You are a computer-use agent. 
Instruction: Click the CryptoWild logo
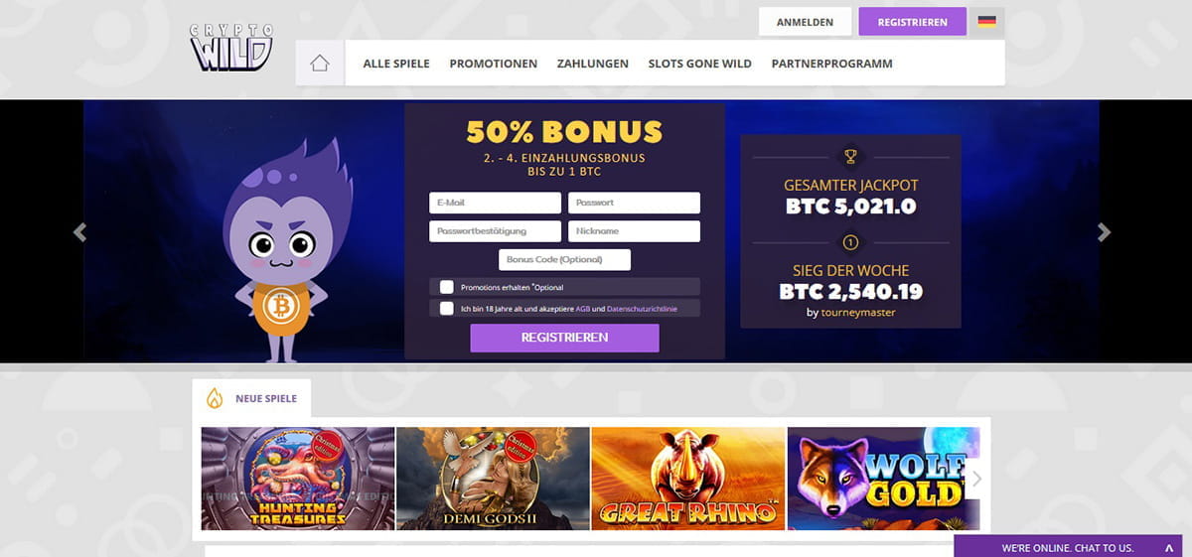pyautogui.click(x=231, y=48)
